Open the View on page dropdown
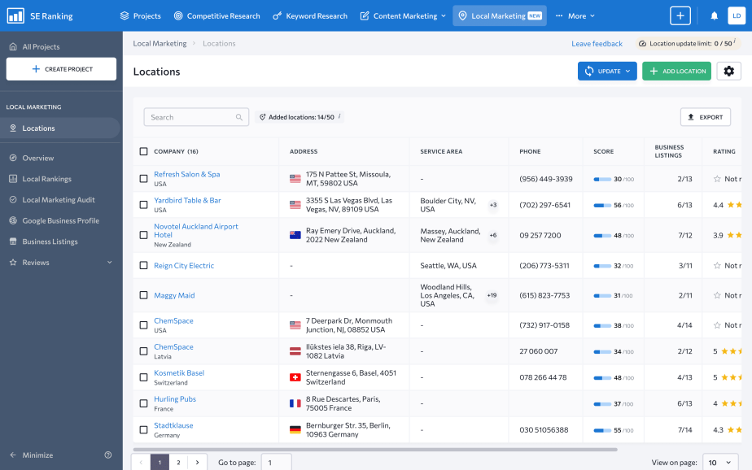Viewport: 752px width, 470px height. (720, 463)
